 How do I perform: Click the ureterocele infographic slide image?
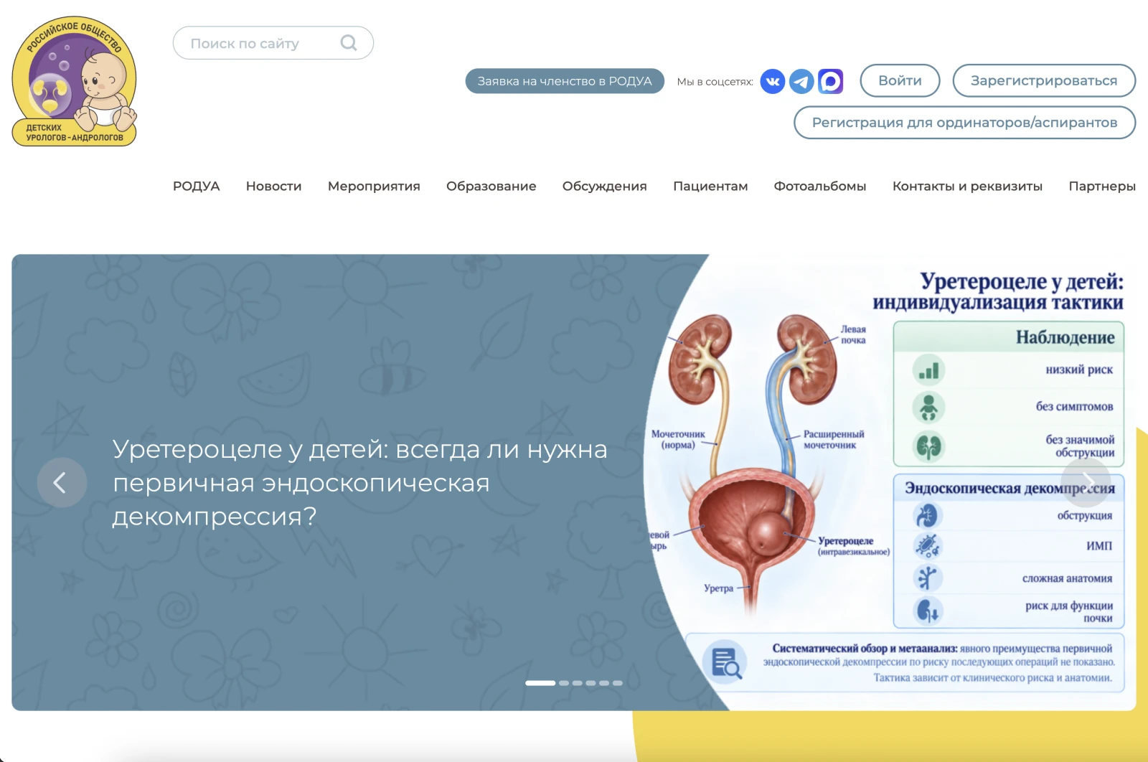(888, 482)
